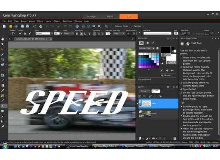Click the Zoom in magnifier icon

99,26
